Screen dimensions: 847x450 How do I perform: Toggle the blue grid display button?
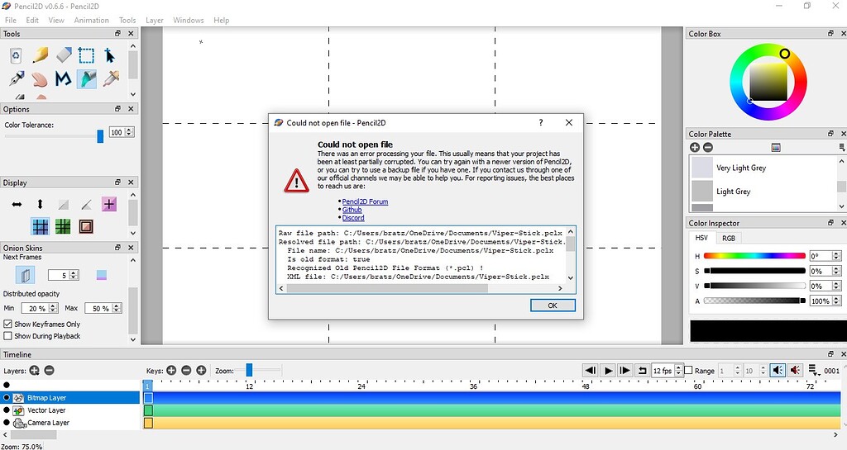click(x=40, y=226)
